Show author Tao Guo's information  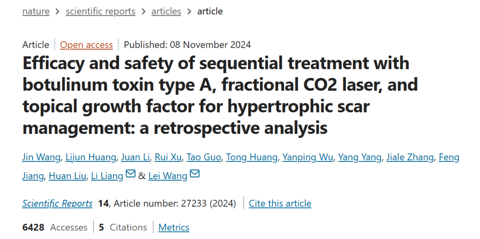(204, 157)
